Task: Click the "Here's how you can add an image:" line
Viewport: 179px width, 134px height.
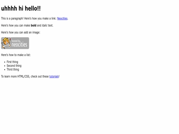Action: (x=21, y=32)
